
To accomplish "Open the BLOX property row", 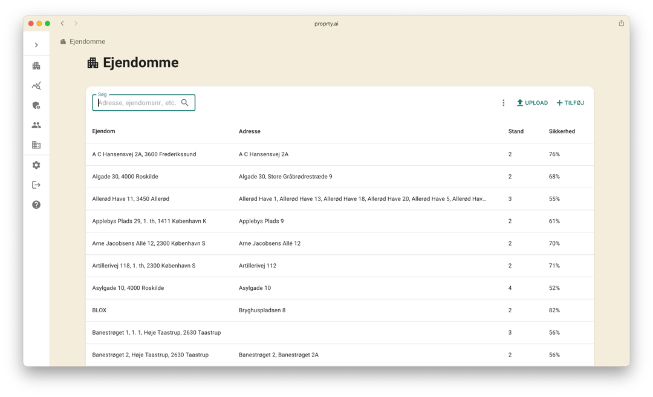I will 99,310.
